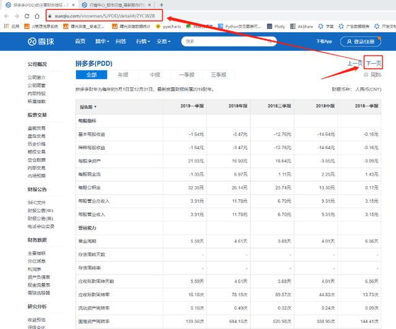Open 分红派息 in sidebar
The image size is (396, 329).
(x=37, y=261)
